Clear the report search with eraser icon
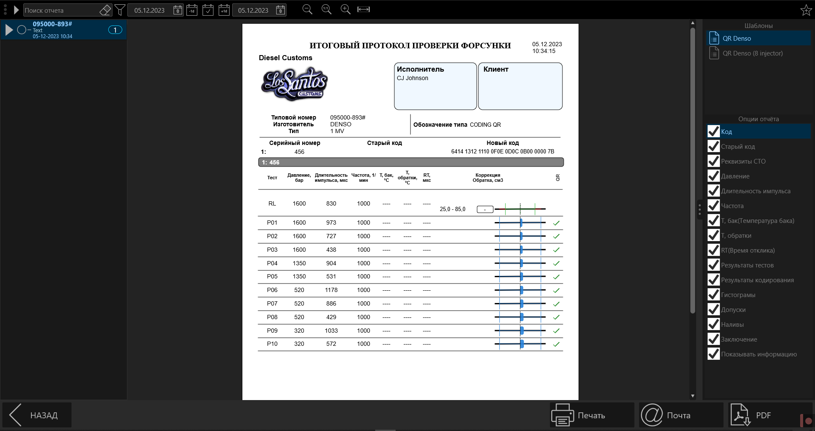Image resolution: width=815 pixels, height=431 pixels. click(105, 10)
